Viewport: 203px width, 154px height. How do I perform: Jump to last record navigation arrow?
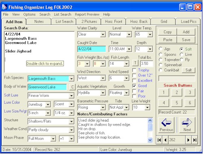[194, 140]
